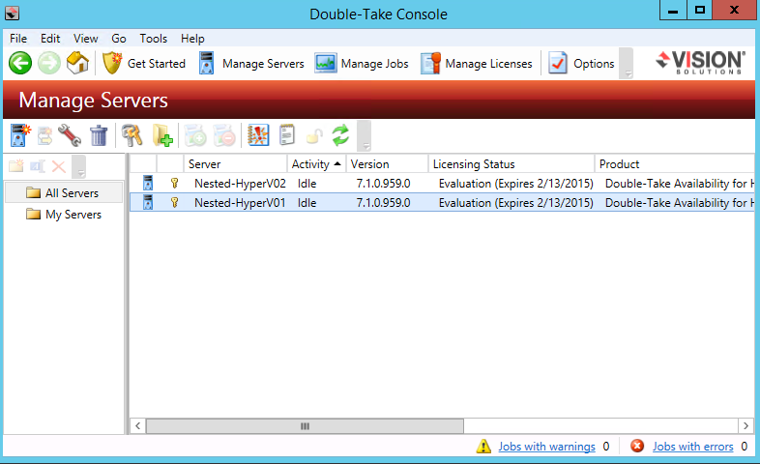This screenshot has height=464, width=760.
Task: Sort by the Product column header
Action: (x=675, y=164)
